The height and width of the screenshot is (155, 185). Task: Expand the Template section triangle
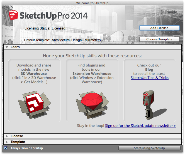7,142
